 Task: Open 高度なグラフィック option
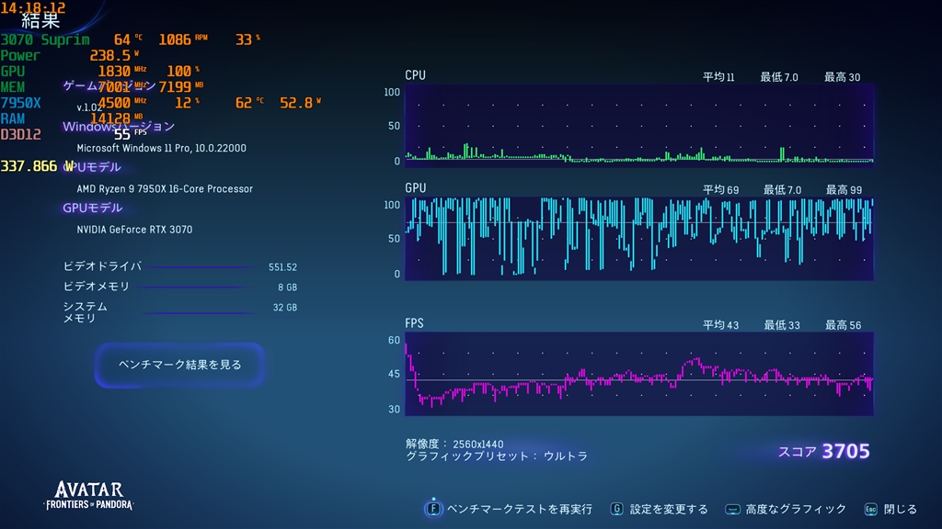(796, 509)
